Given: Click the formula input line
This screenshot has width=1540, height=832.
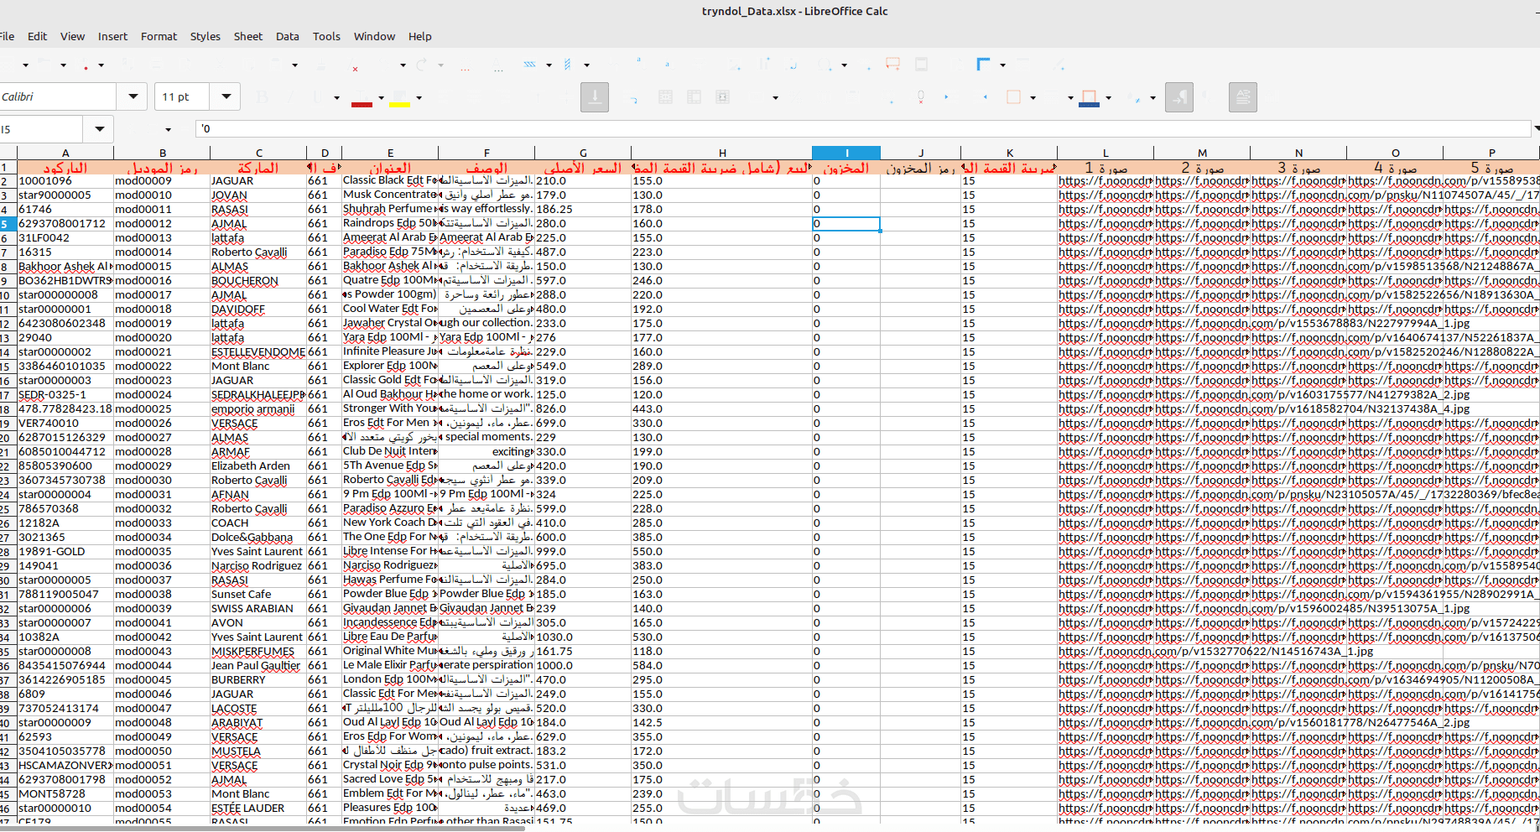Looking at the screenshot, I should [863, 129].
